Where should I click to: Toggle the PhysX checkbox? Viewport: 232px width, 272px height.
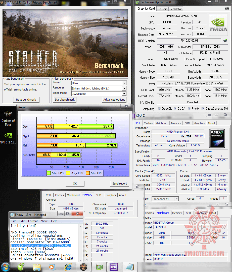click(x=189, y=109)
